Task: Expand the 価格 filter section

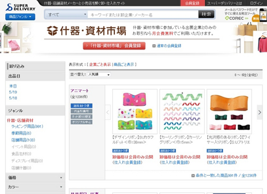Action: pyautogui.click(x=35, y=177)
